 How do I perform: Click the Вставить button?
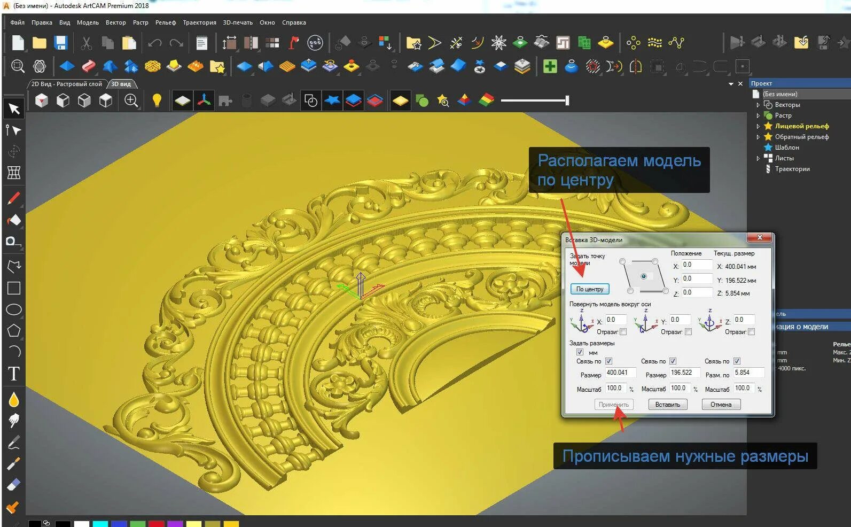point(668,405)
